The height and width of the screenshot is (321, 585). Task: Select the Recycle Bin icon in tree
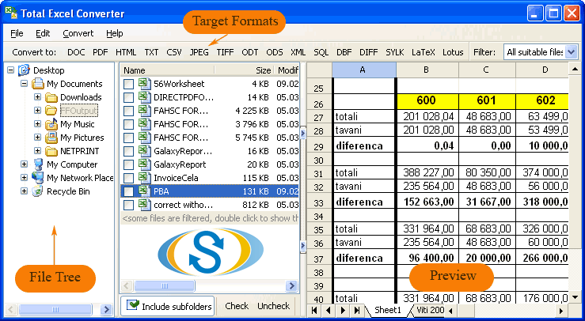[38, 191]
